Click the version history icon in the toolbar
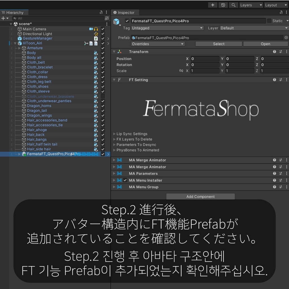 click(223, 5)
